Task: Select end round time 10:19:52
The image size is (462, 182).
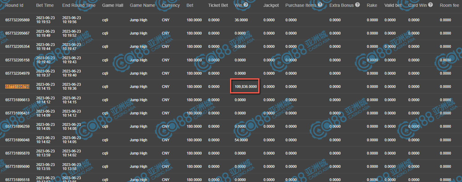Action: pos(71,33)
